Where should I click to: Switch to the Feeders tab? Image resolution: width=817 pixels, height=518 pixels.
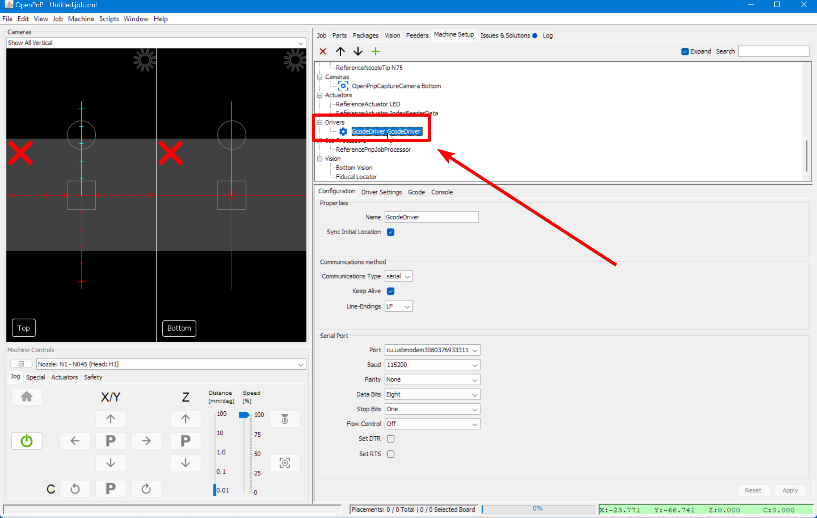[417, 35]
